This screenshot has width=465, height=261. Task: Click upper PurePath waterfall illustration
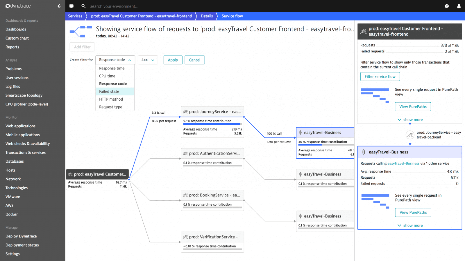click(375, 95)
